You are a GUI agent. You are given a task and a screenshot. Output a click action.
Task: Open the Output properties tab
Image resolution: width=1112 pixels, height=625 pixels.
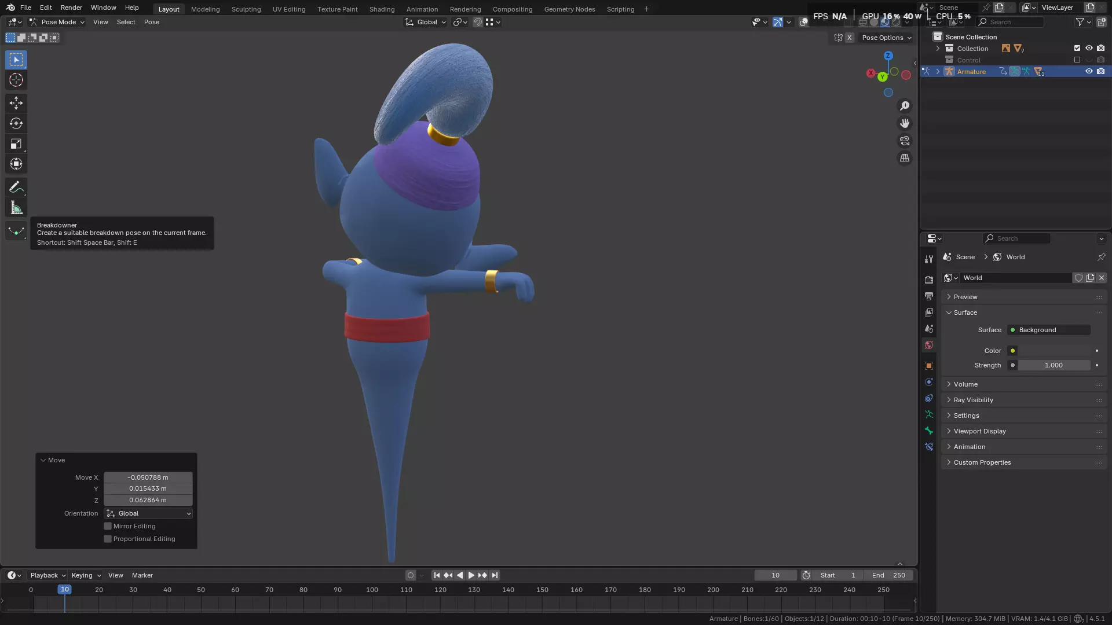929,296
